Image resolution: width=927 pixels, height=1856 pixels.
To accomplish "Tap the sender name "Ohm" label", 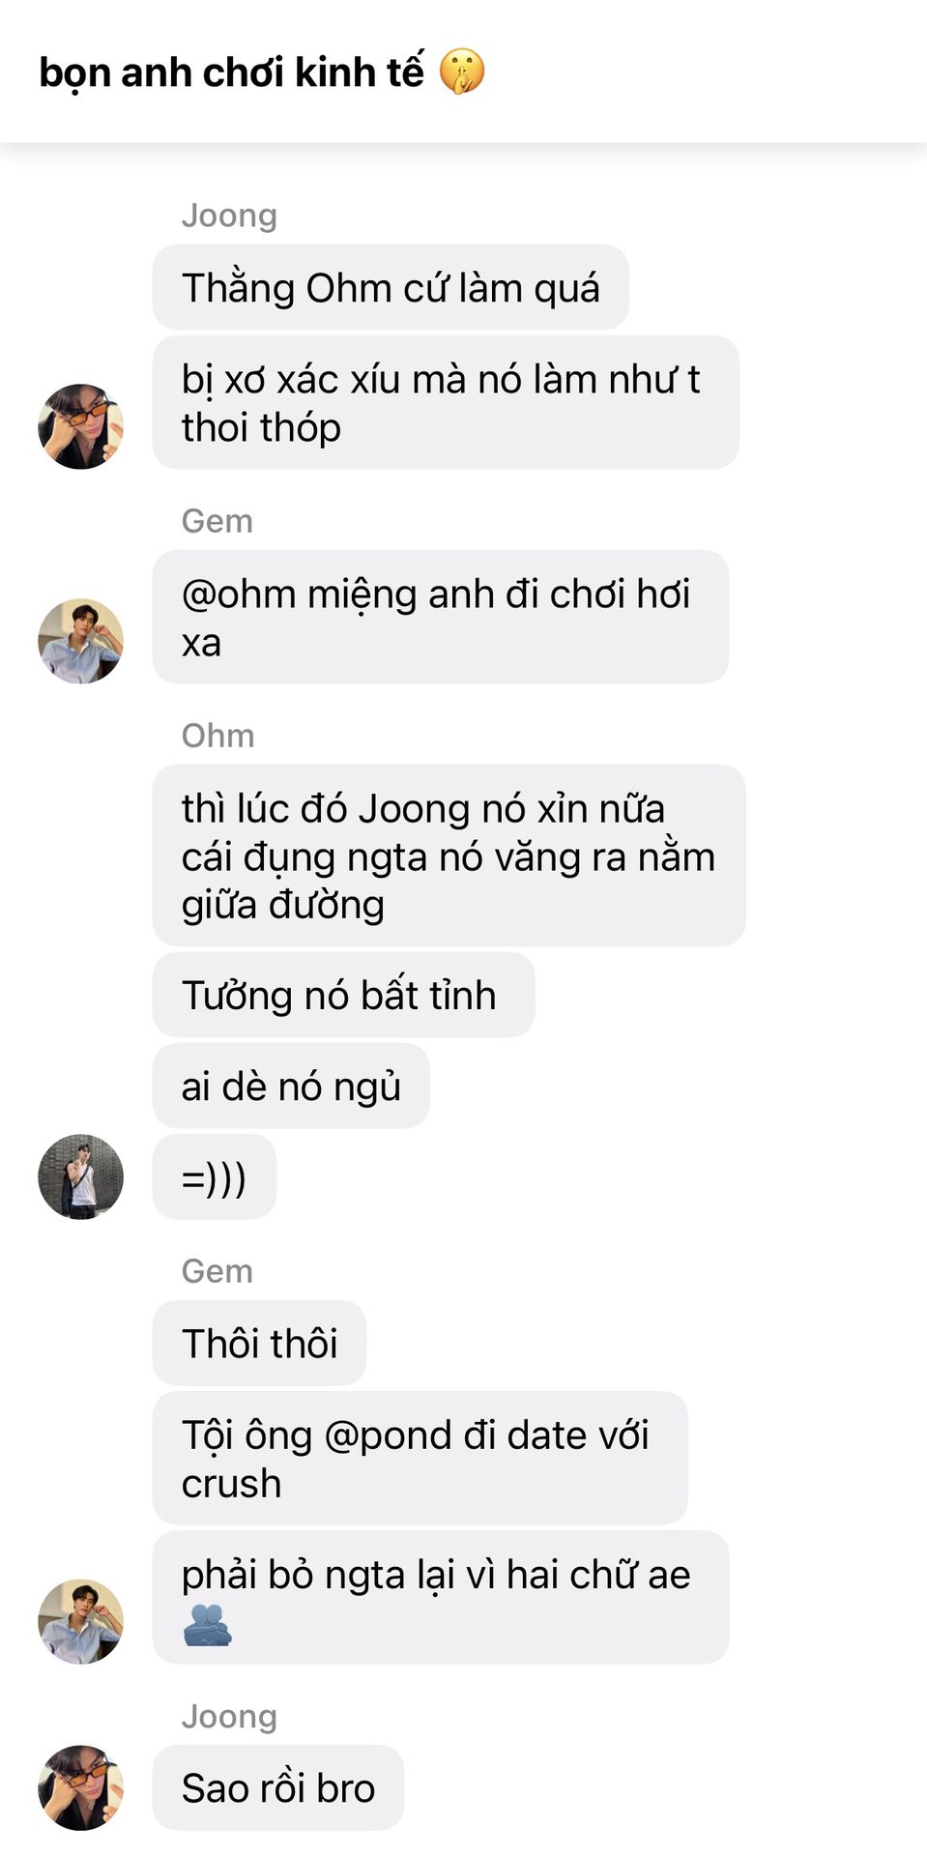I will [217, 736].
